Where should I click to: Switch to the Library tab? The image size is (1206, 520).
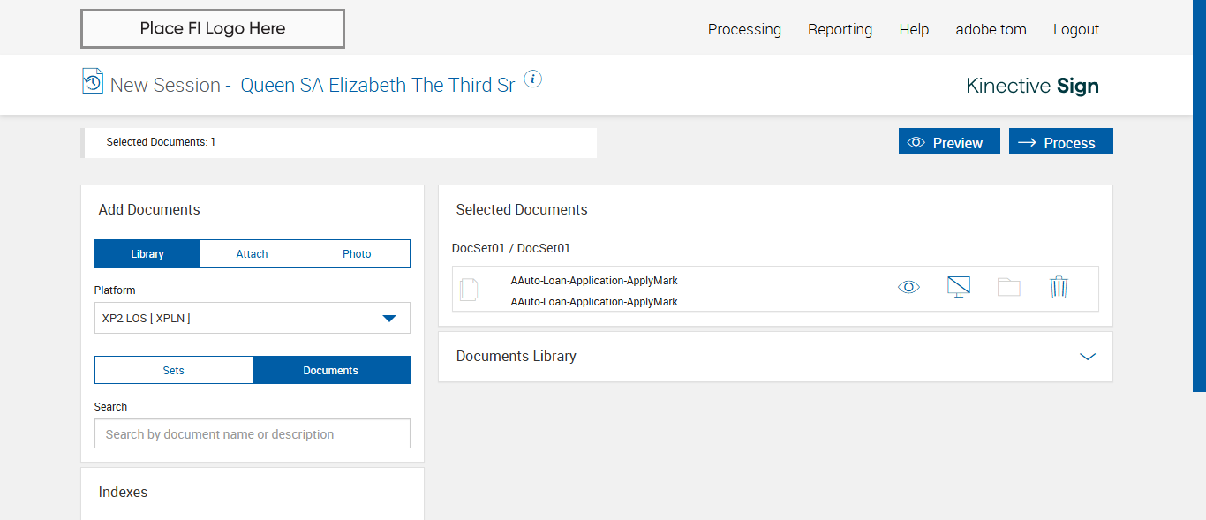point(147,253)
